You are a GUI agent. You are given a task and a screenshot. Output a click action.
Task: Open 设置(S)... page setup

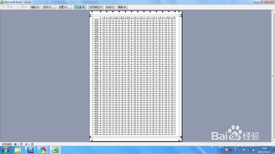pos(65,7)
